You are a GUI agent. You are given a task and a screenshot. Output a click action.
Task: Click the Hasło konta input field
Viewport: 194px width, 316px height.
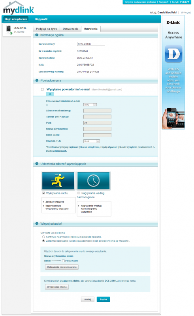click(x=97, y=135)
